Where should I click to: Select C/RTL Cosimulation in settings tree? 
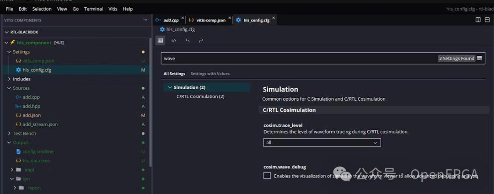(200, 97)
